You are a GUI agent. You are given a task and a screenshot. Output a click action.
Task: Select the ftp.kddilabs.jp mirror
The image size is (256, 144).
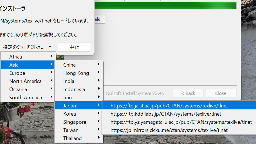[x=166, y=114]
